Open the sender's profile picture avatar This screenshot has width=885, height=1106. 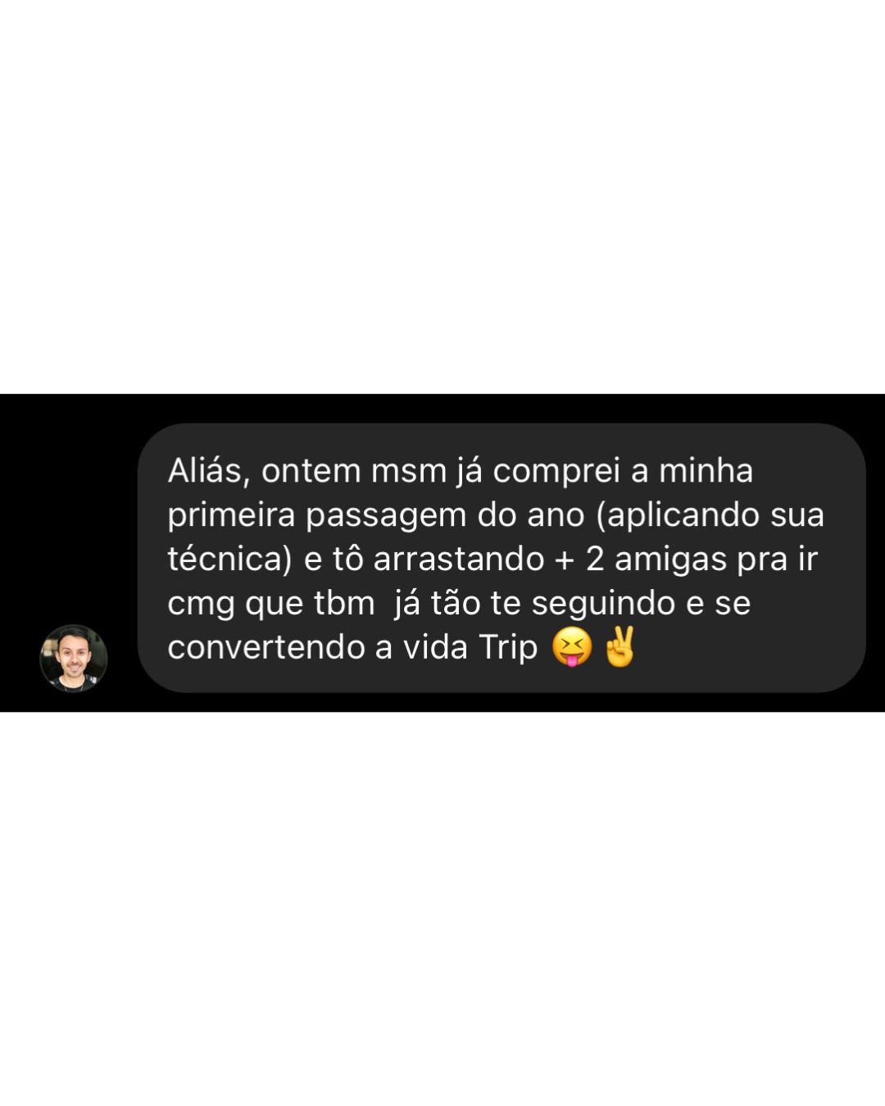click(74, 658)
